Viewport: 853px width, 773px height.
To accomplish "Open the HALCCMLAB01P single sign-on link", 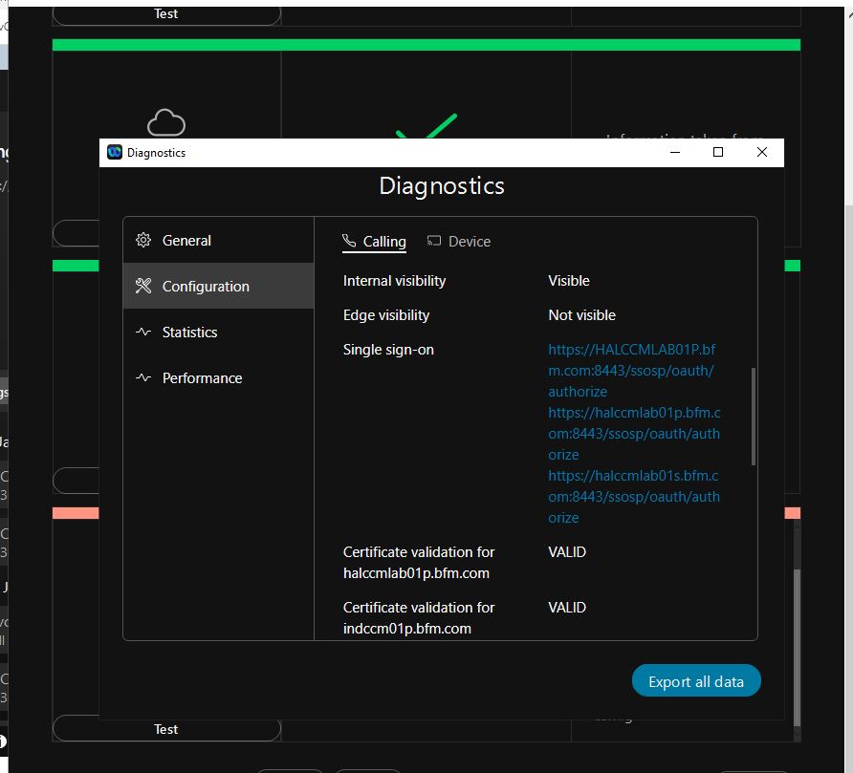I will (632, 370).
